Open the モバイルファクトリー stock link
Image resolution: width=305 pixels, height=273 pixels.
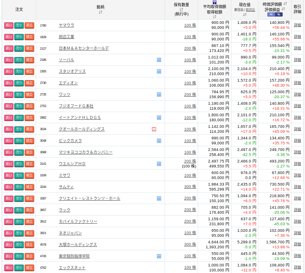point(78,221)
